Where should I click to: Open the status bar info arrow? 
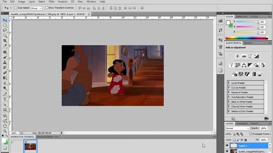(x=61, y=133)
